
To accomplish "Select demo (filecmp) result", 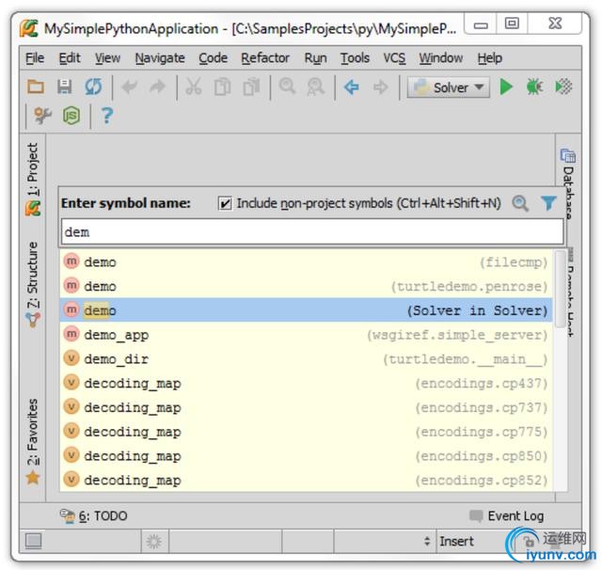I will point(306,262).
